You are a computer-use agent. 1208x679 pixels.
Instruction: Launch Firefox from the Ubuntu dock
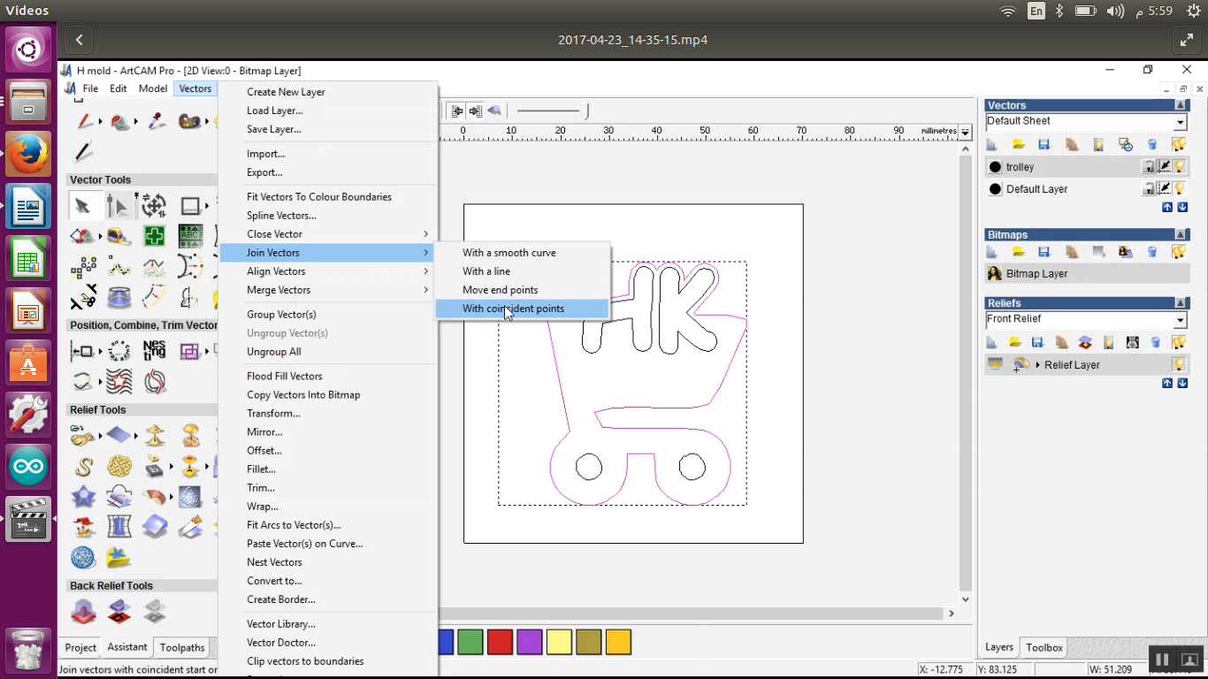[28, 152]
